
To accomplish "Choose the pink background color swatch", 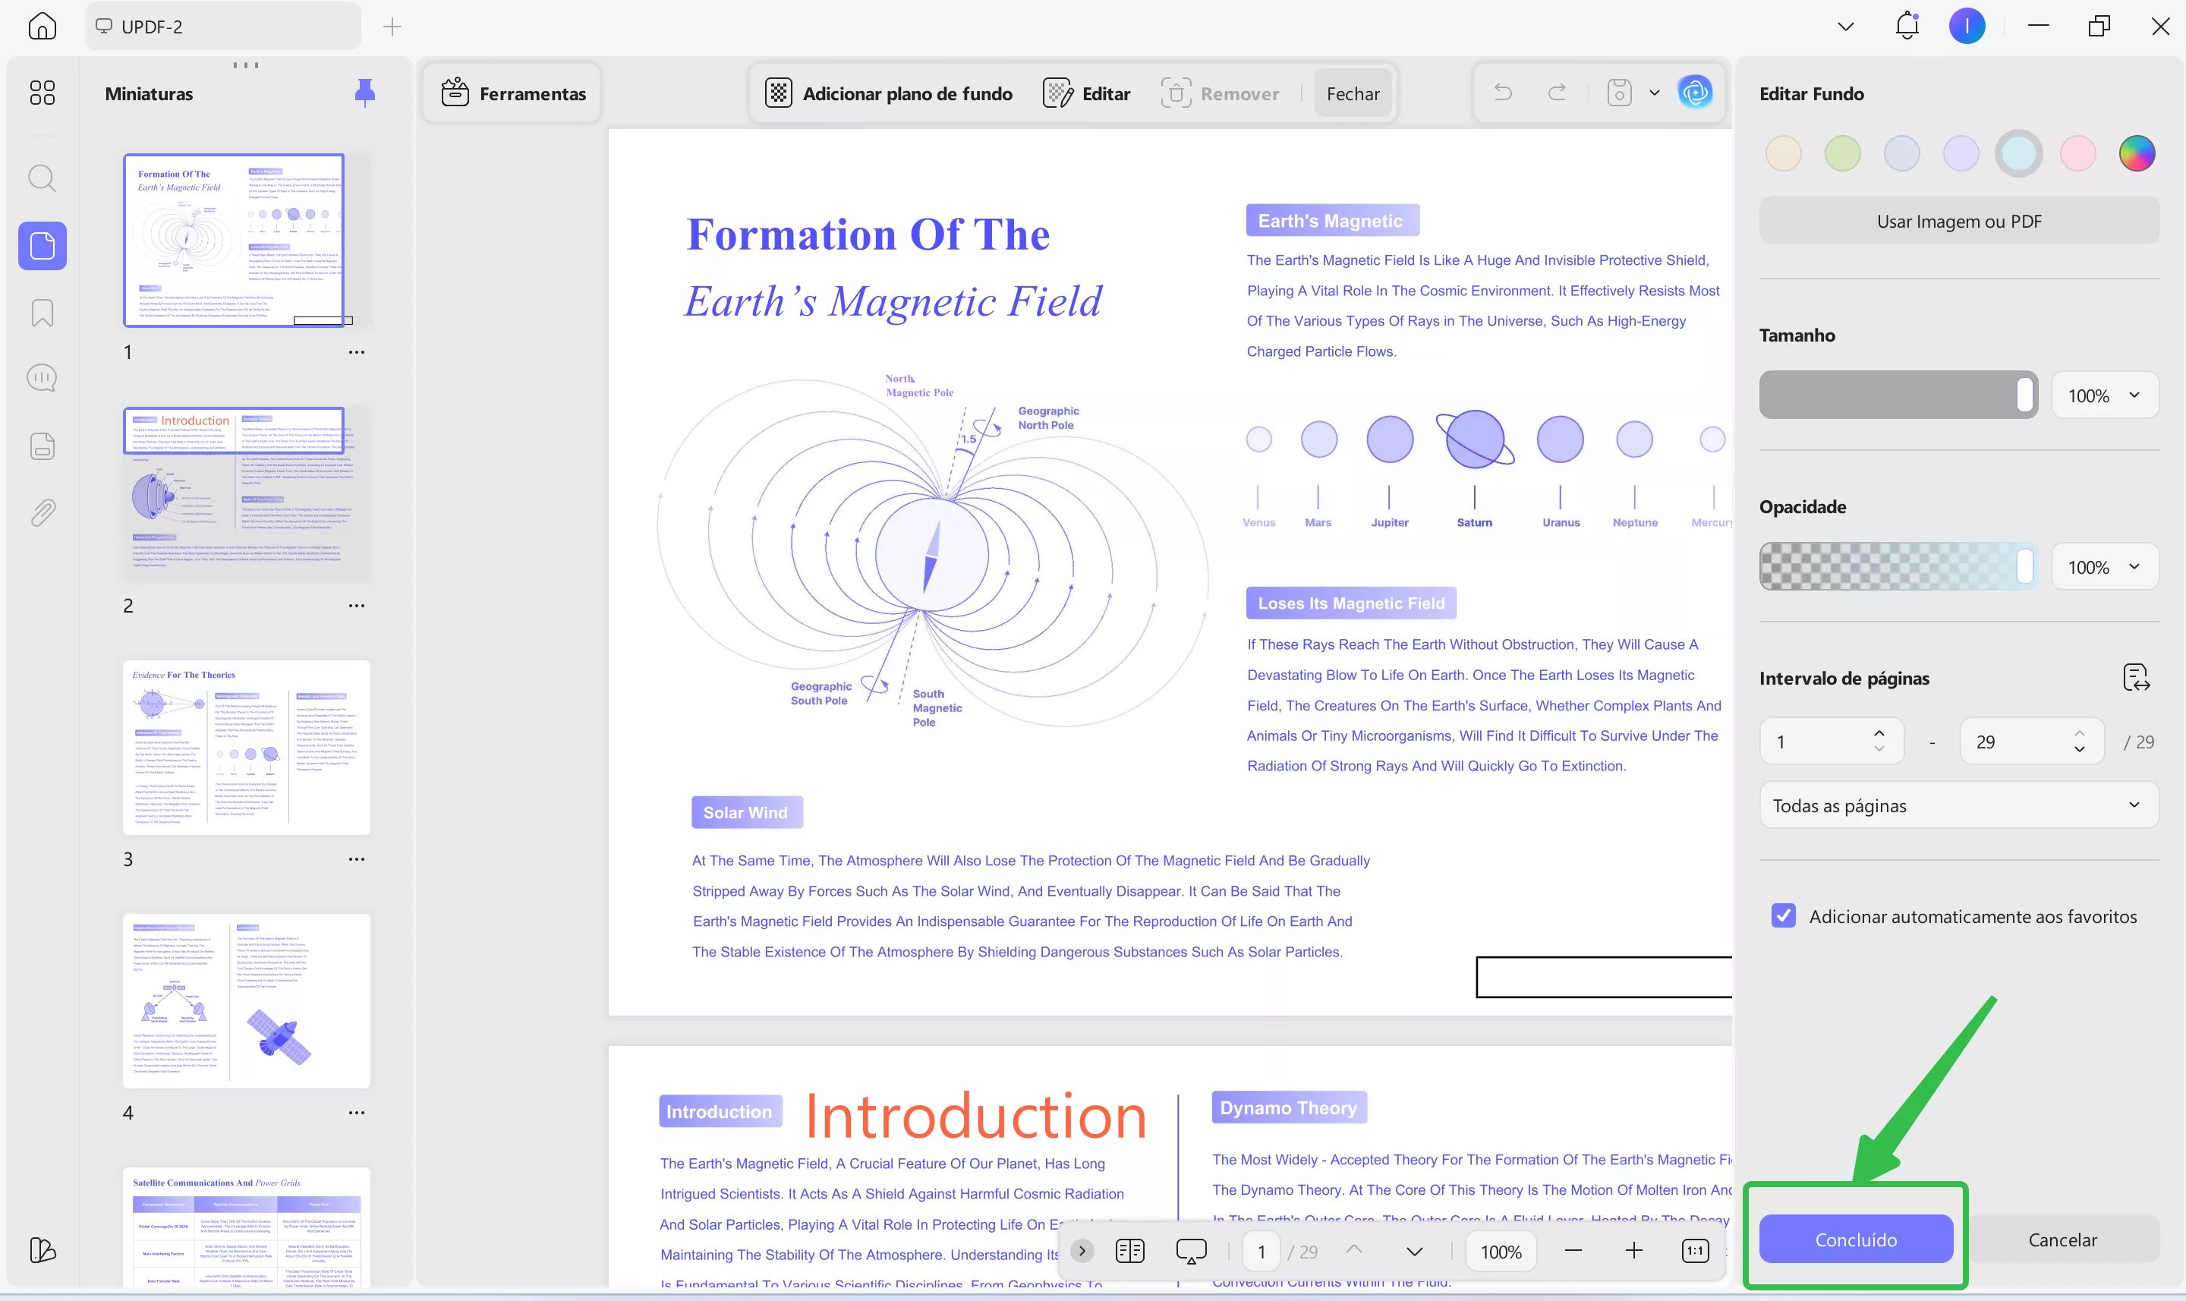I will pyautogui.click(x=2077, y=153).
